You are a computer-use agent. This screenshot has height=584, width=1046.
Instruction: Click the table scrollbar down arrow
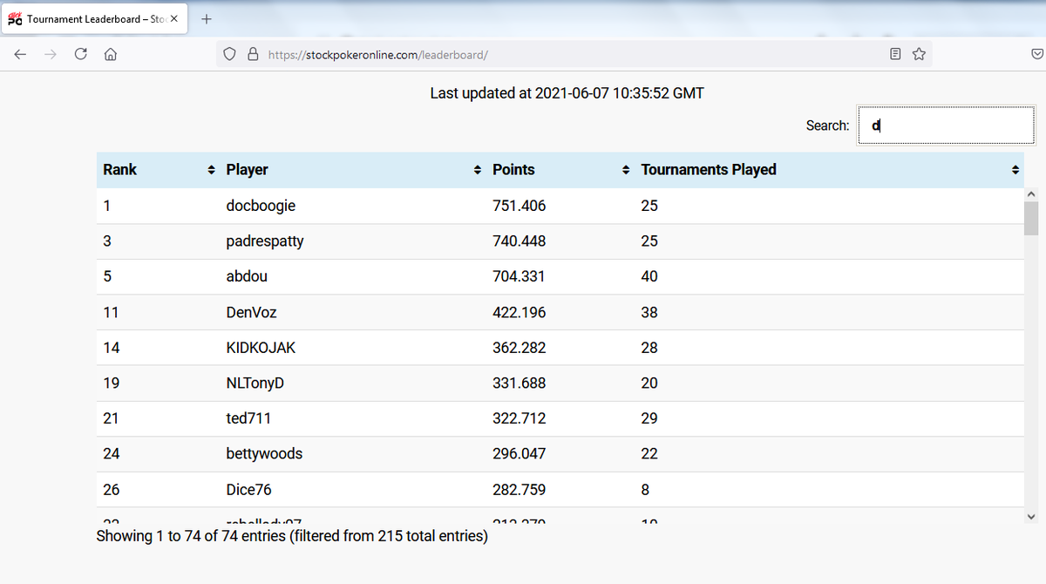click(1031, 517)
